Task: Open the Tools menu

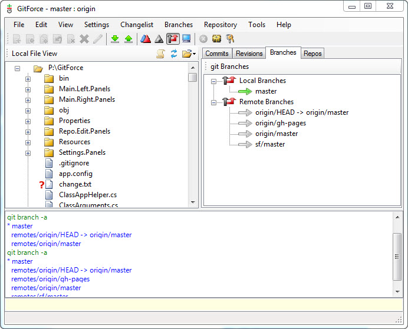Action: pos(257,25)
